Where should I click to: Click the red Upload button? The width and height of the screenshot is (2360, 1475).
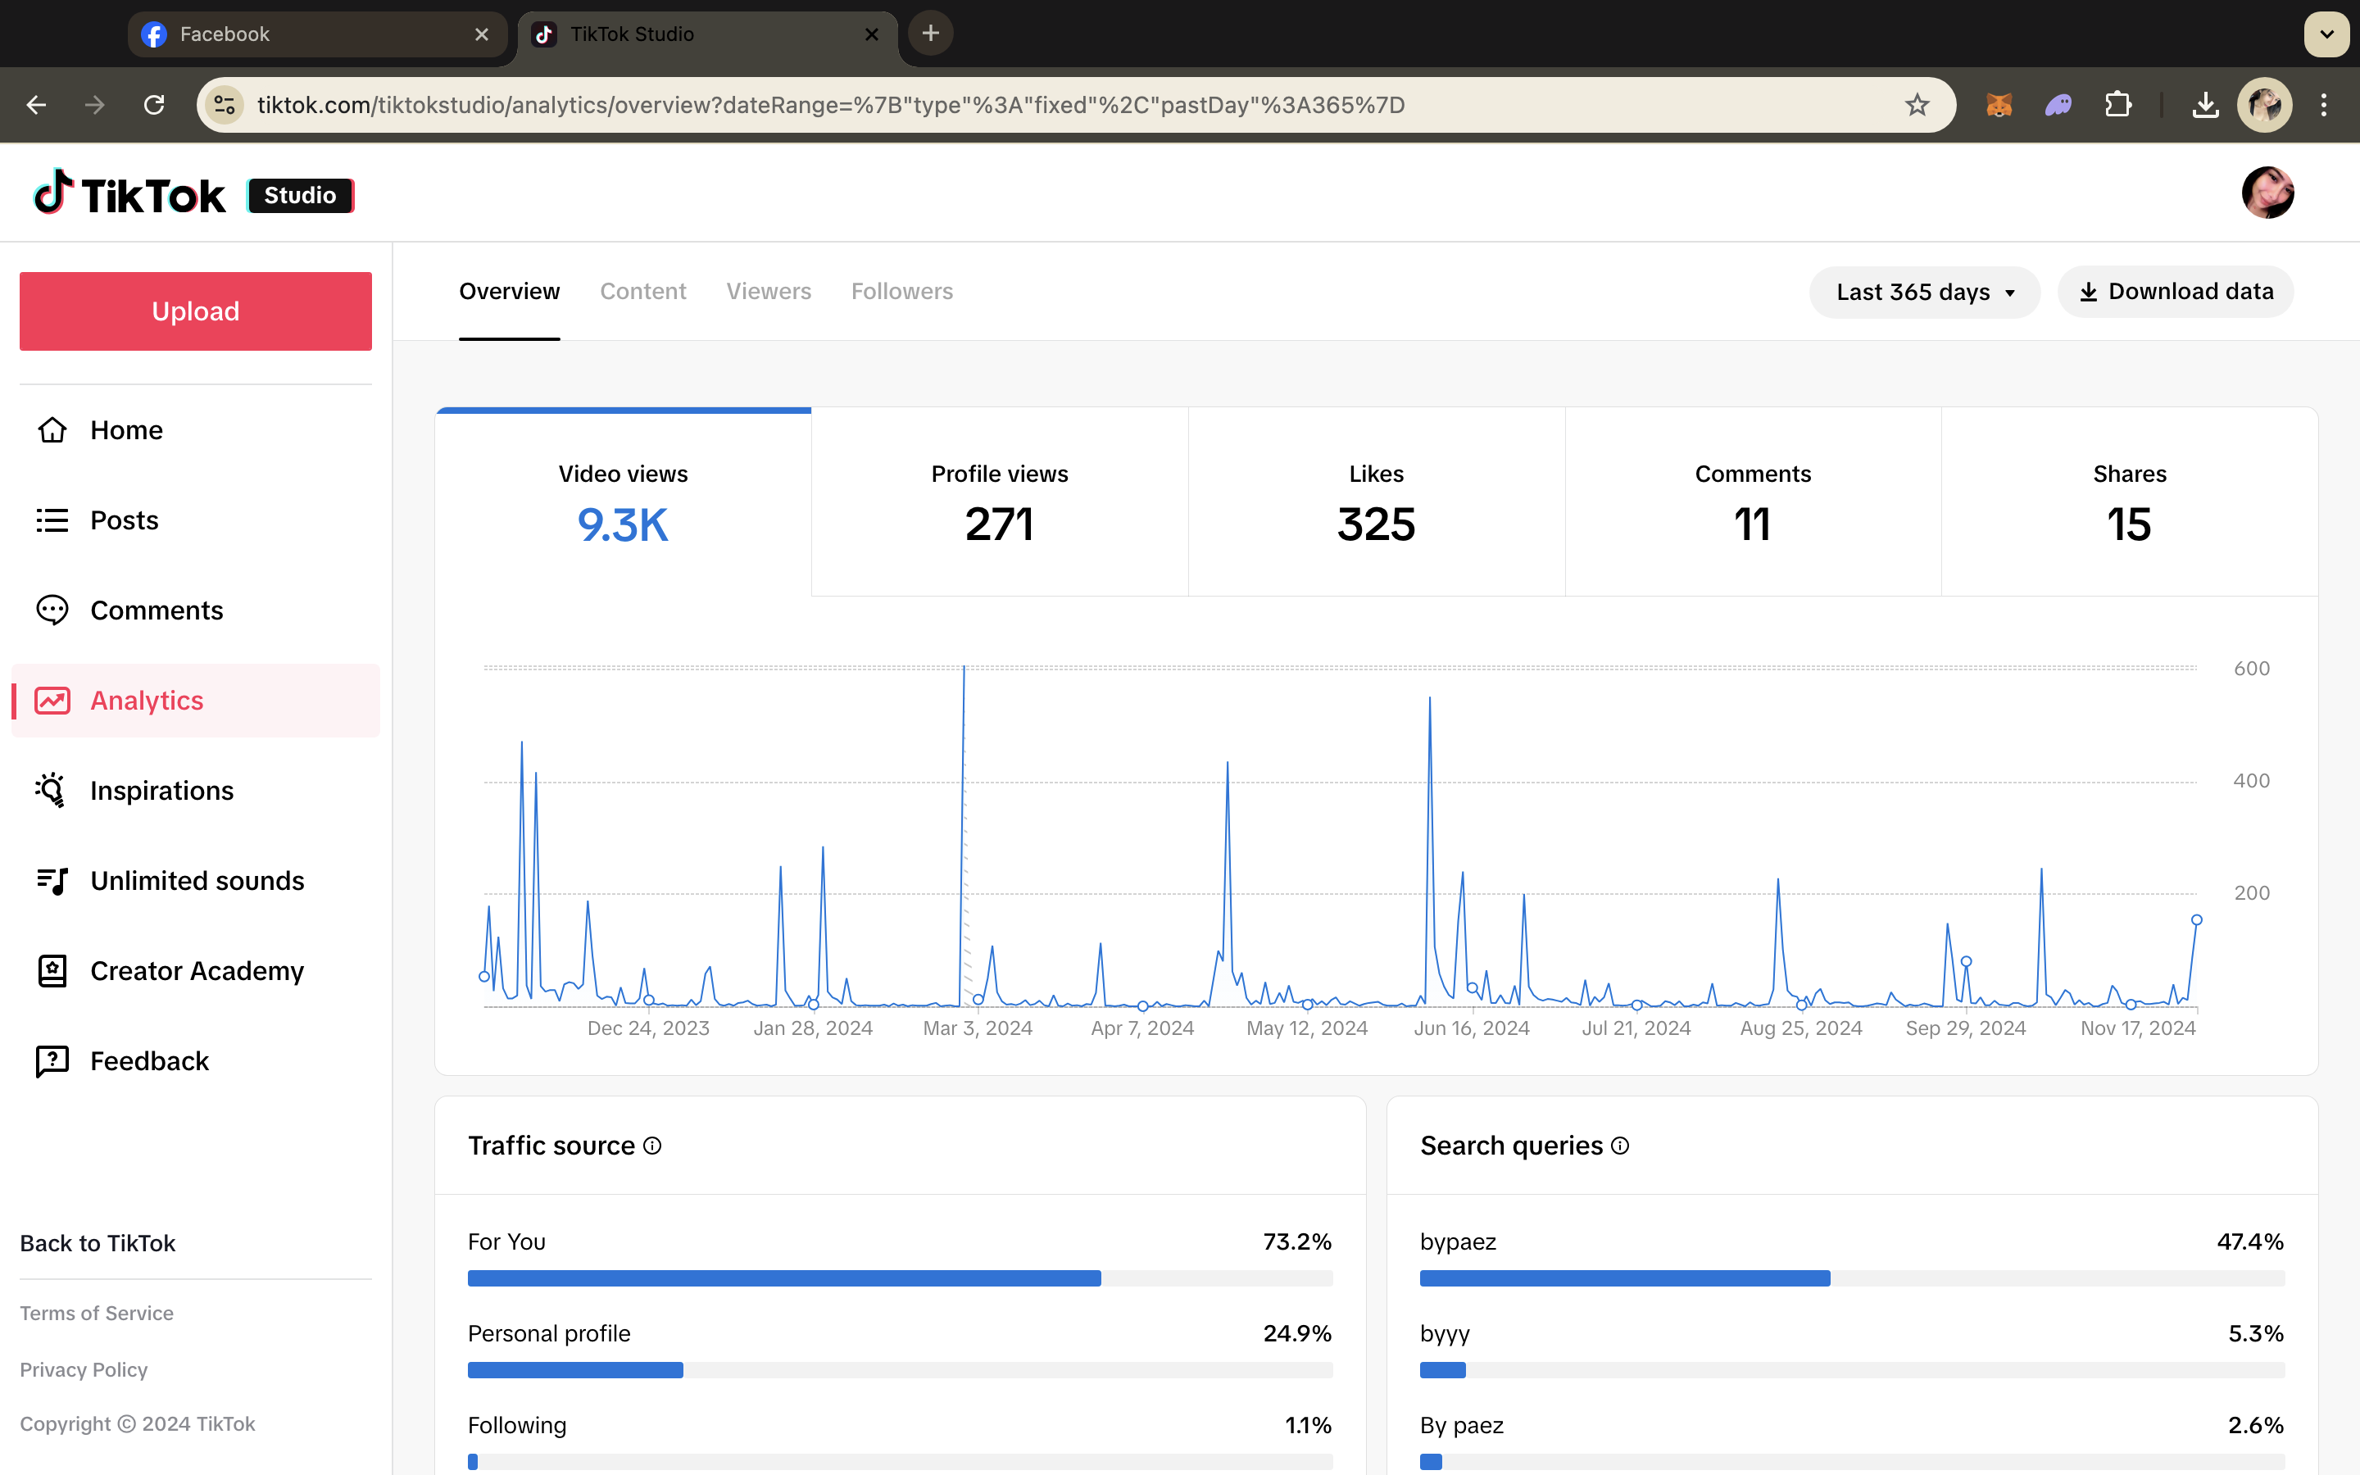tap(195, 311)
